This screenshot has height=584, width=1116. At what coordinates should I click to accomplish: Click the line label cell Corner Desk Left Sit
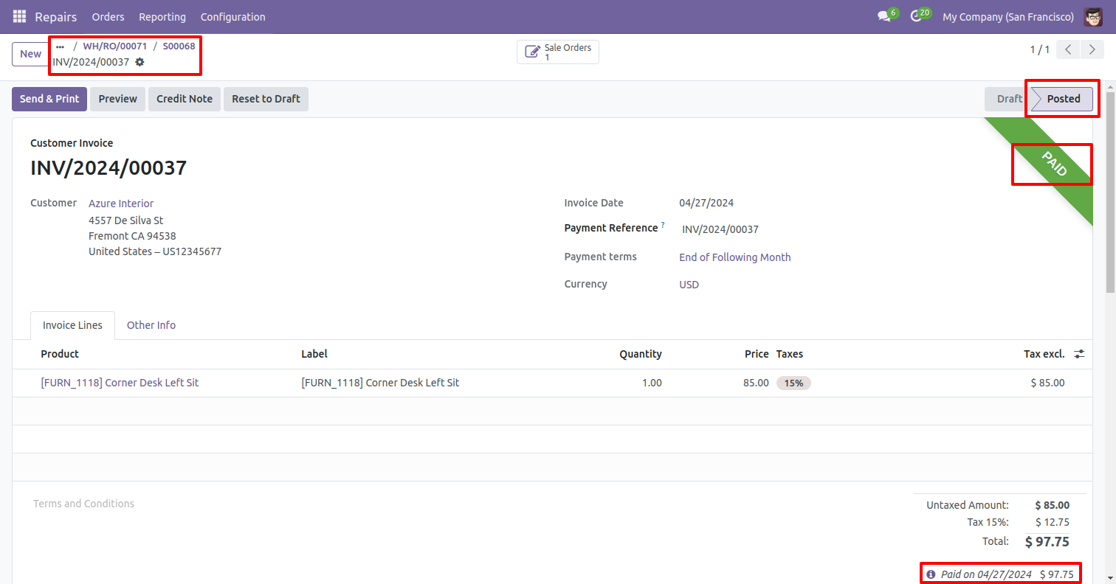(x=380, y=383)
